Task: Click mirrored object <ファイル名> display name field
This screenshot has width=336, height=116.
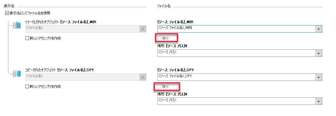Action: pos(82,29)
